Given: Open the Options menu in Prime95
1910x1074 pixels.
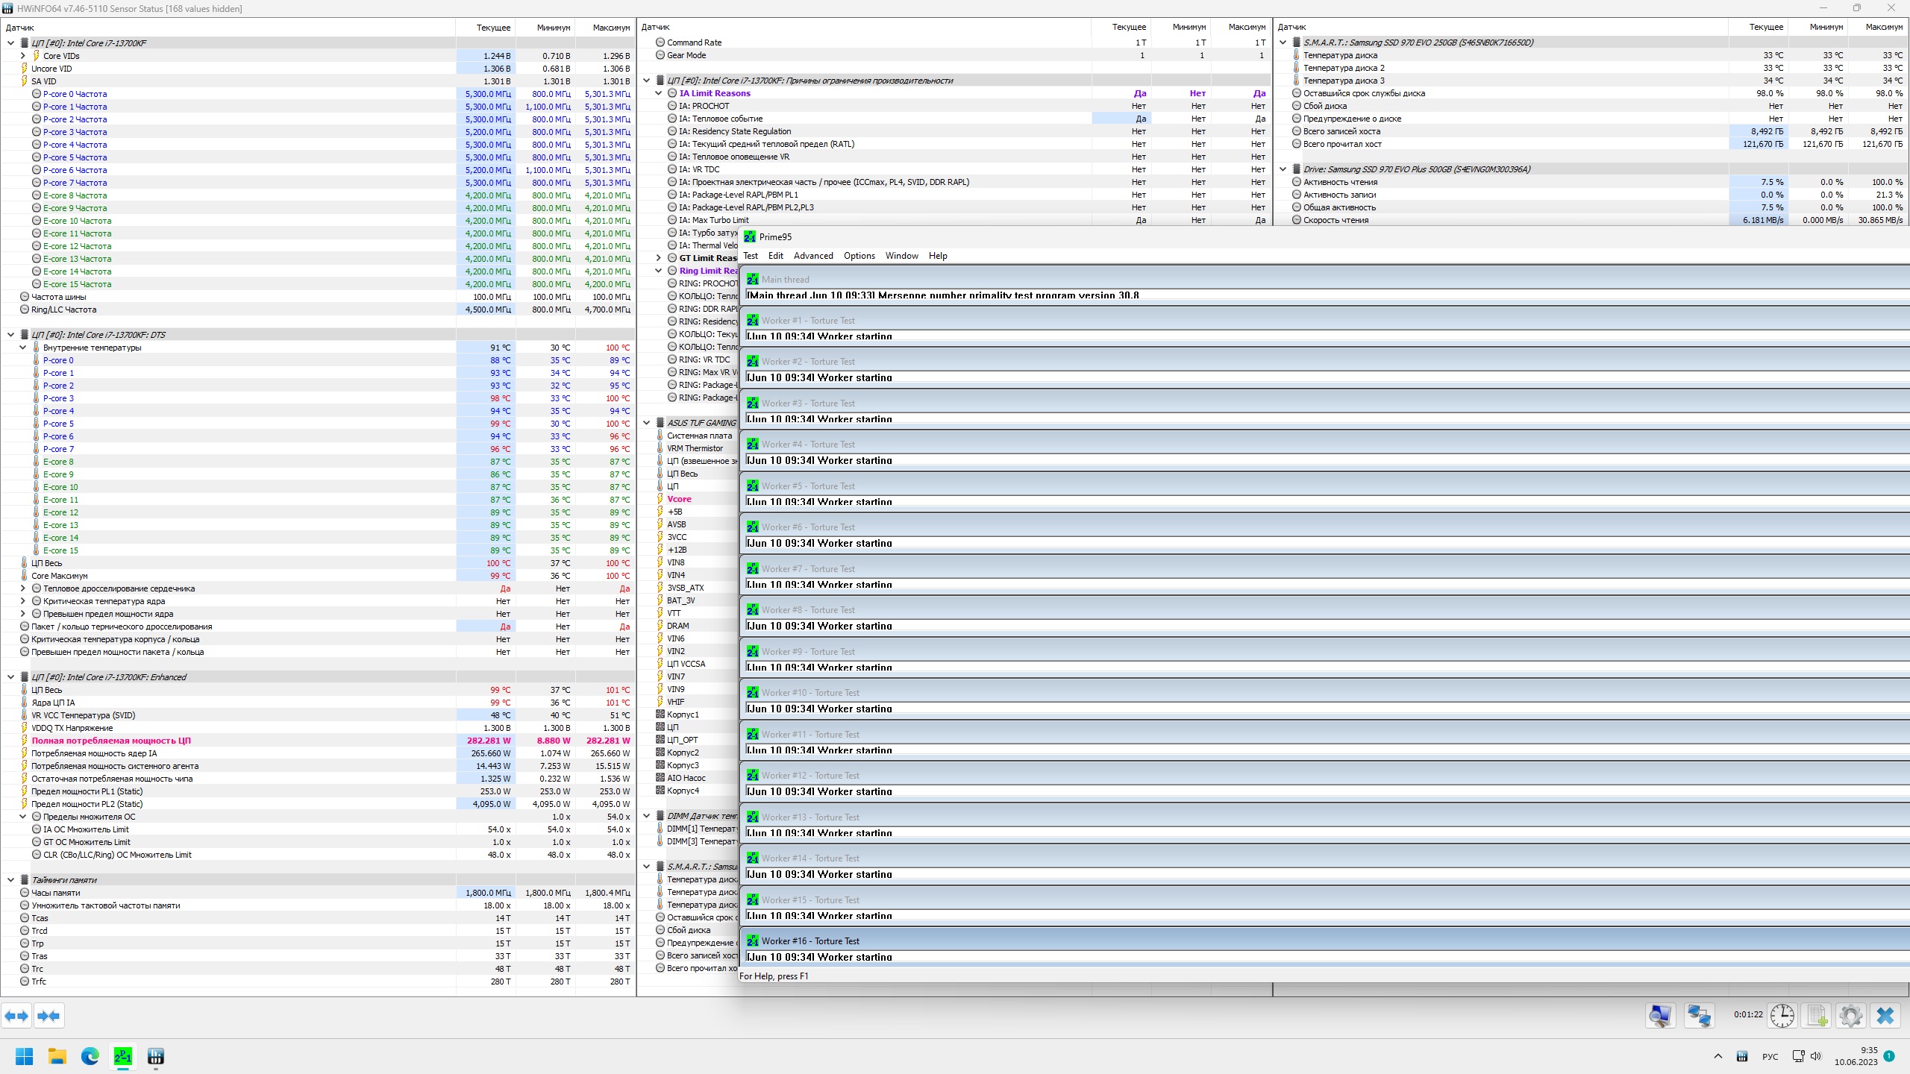Looking at the screenshot, I should 859,256.
